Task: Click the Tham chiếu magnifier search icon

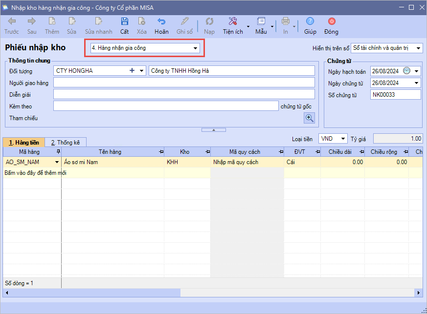Action: (x=309, y=118)
